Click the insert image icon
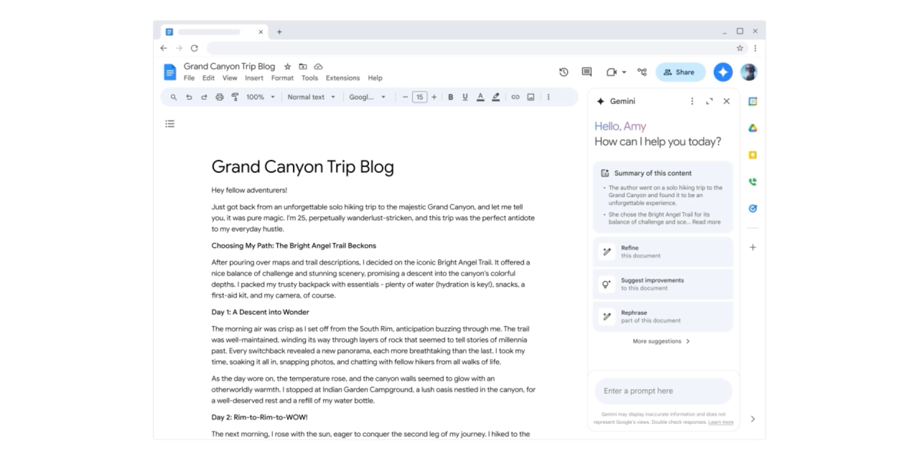The height and width of the screenshot is (459, 919). (530, 97)
